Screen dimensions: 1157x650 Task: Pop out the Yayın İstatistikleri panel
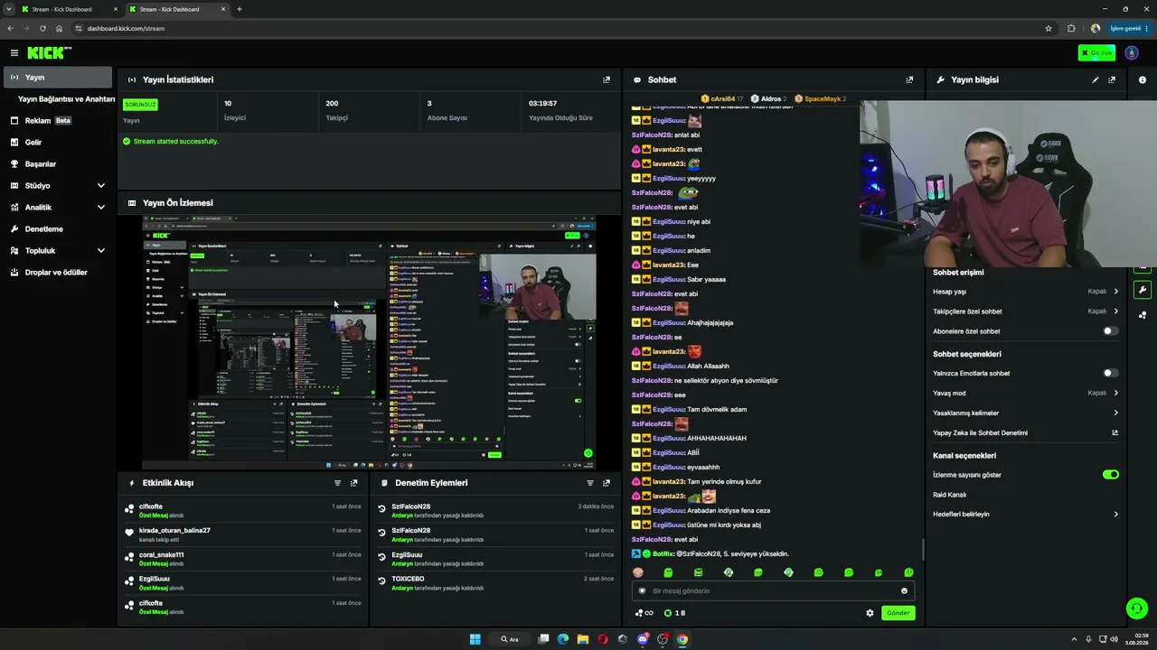click(x=607, y=79)
